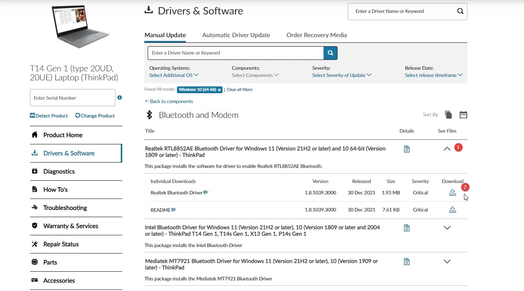Open How To's section
524x291 pixels.
(x=76, y=189)
